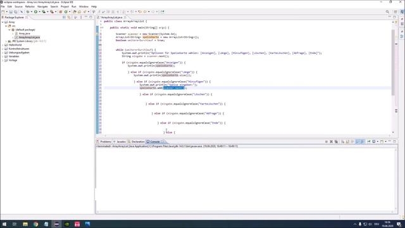The width and height of the screenshot is (405, 228).
Task: Select the ArrayArrayList.java editor tab
Action: pos(111,17)
